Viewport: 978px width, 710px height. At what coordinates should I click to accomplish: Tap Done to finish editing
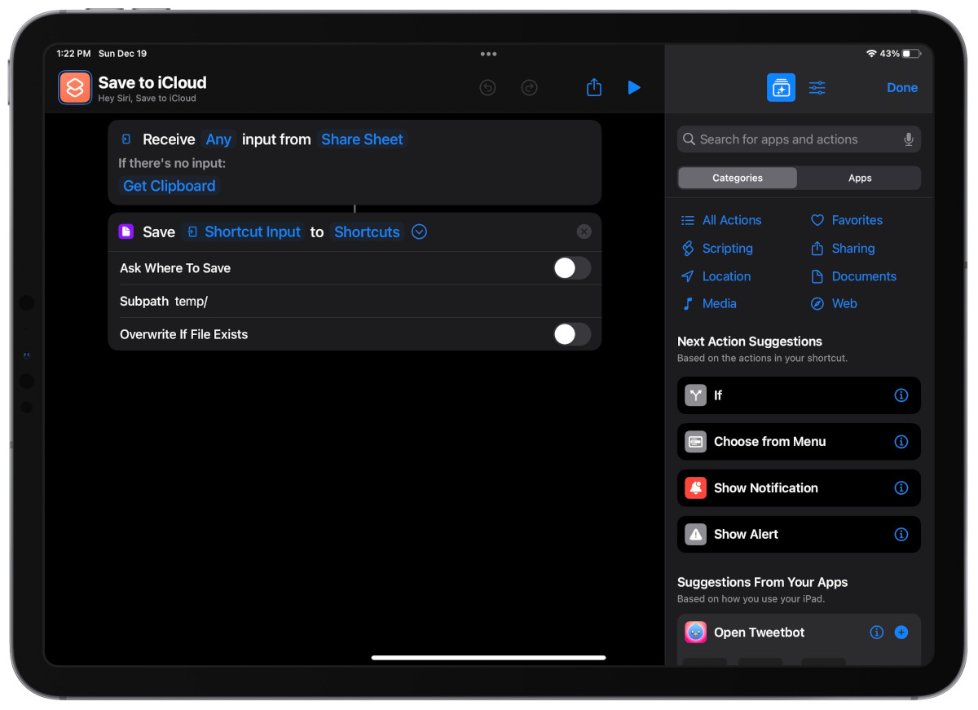(x=902, y=87)
